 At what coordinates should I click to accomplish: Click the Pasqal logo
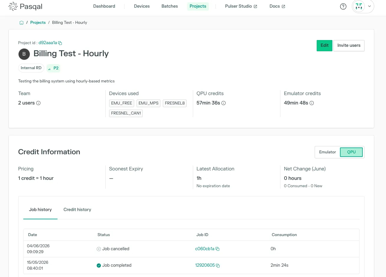(x=26, y=6)
